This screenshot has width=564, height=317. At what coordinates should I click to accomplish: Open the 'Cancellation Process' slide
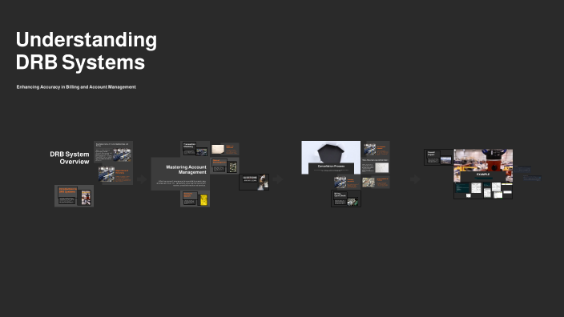pyautogui.click(x=331, y=158)
